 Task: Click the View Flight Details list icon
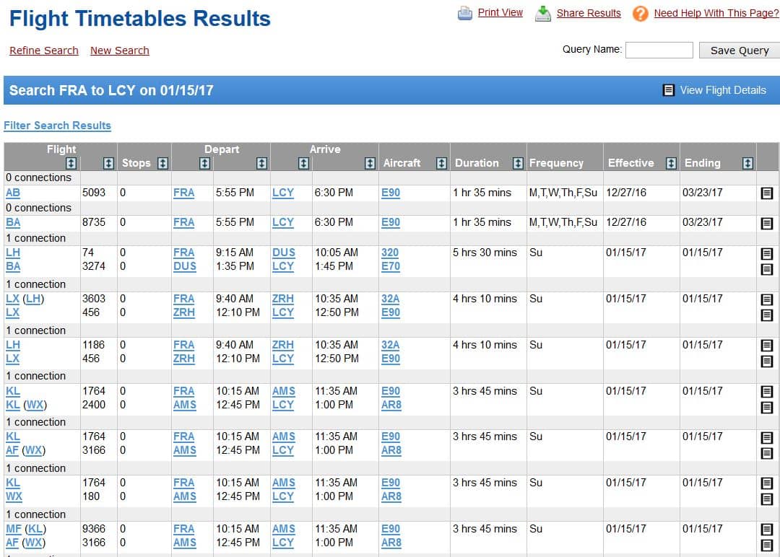(x=669, y=90)
